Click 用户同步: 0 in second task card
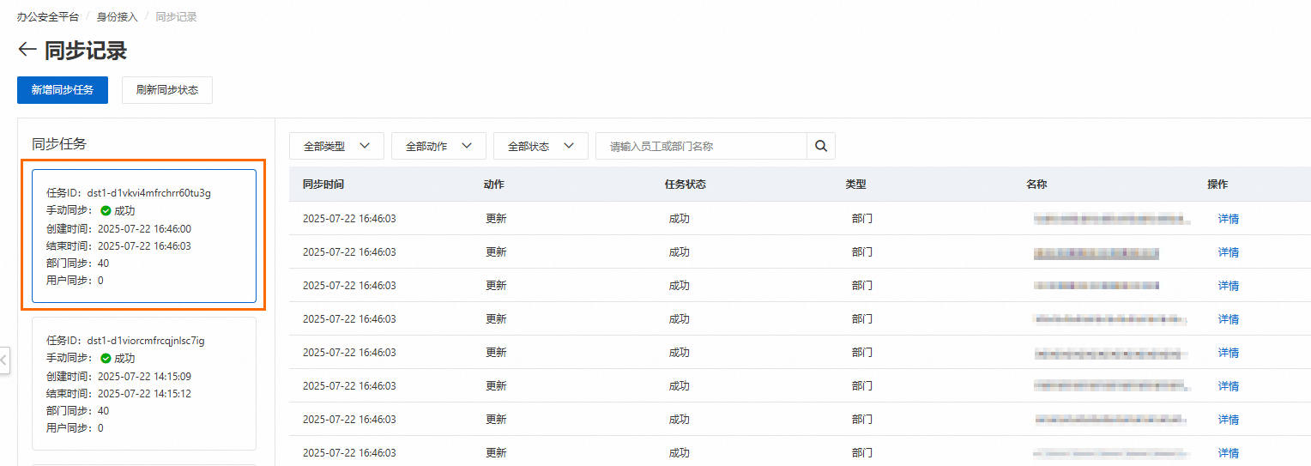 tap(75, 427)
